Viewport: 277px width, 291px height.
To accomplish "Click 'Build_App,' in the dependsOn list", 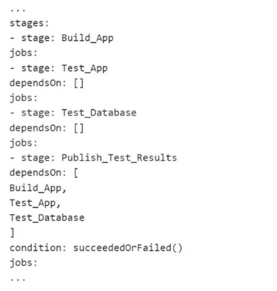I will point(38,188).
